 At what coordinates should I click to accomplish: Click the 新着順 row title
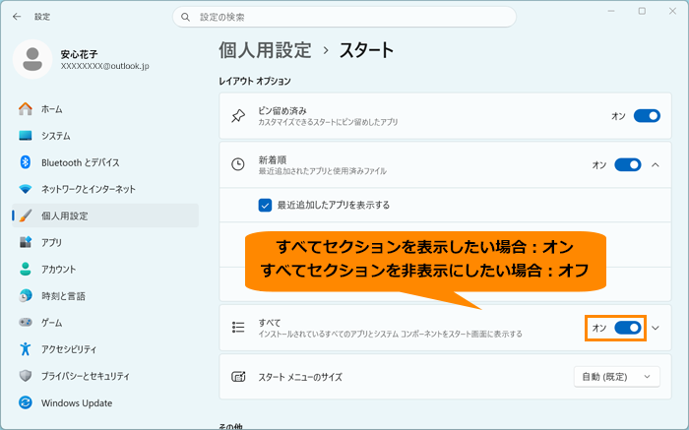[273, 159]
